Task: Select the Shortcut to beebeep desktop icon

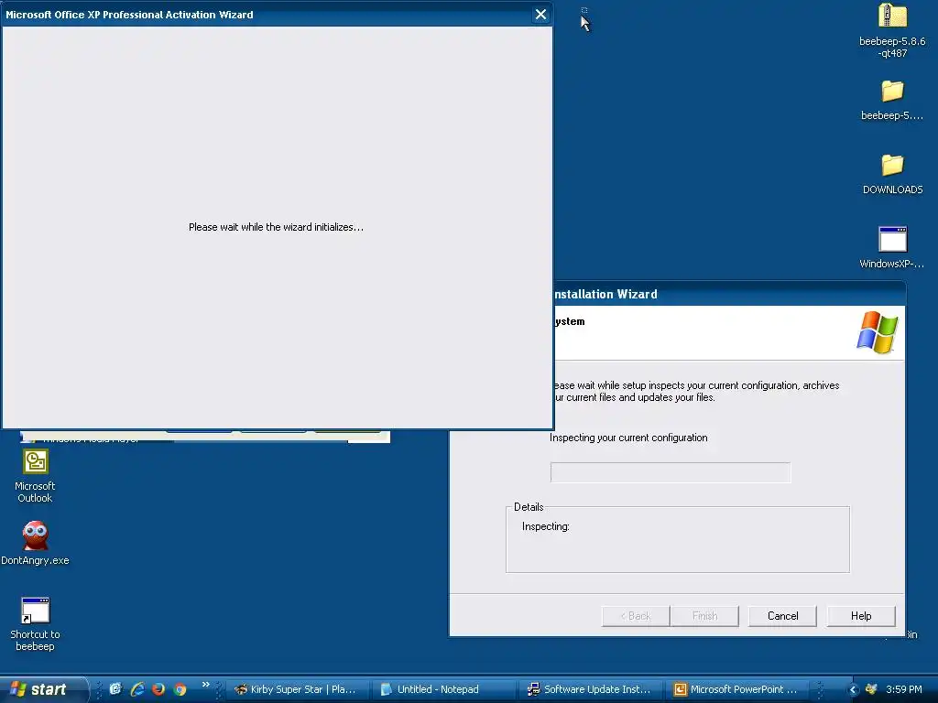Action: tap(36, 624)
